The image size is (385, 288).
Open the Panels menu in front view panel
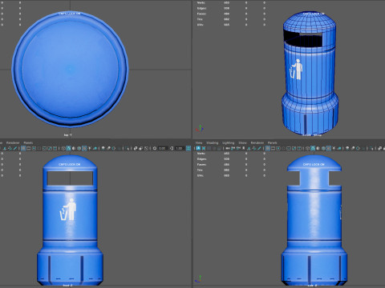click(x=28, y=142)
